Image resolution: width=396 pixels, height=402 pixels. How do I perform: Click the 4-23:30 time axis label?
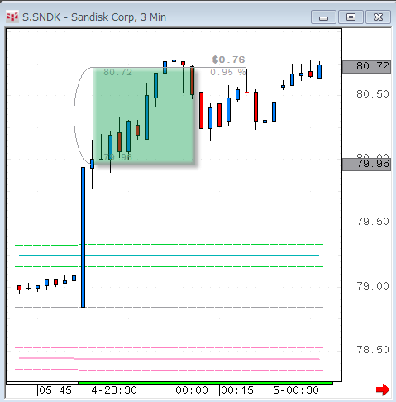click(x=114, y=390)
